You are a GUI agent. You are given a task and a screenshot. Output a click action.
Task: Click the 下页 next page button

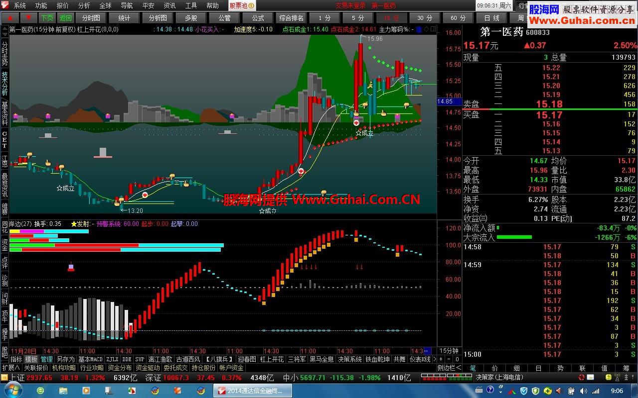coord(47,17)
